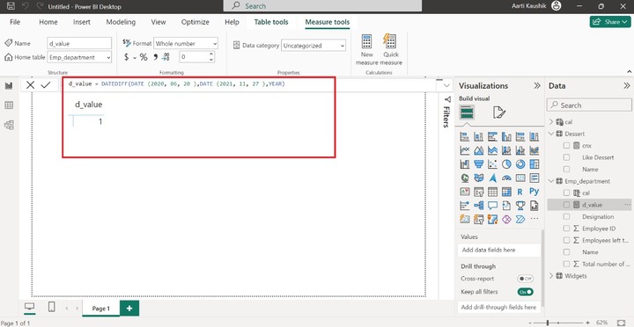
Task: Click the Build visual fields icon
Action: (466, 113)
